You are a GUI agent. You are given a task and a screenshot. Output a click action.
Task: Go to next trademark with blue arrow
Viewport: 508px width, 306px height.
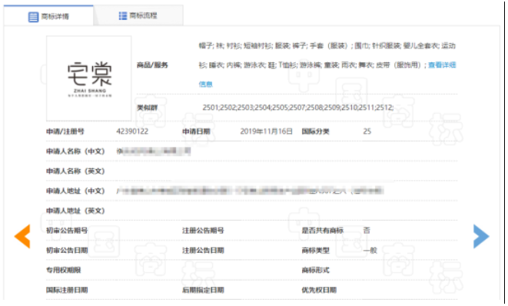[x=481, y=236]
